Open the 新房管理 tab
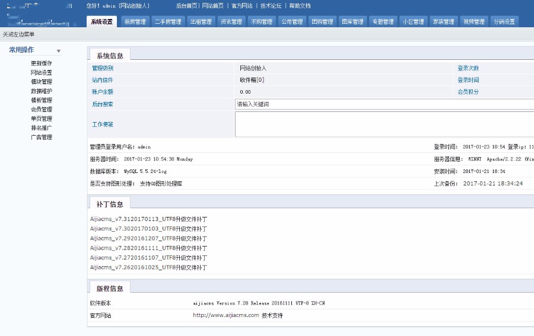This screenshot has height=336, width=534. 135,21
